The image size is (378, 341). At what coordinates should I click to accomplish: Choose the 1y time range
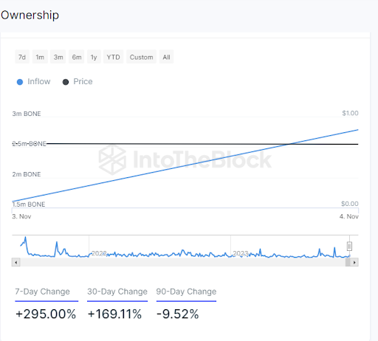tap(94, 57)
